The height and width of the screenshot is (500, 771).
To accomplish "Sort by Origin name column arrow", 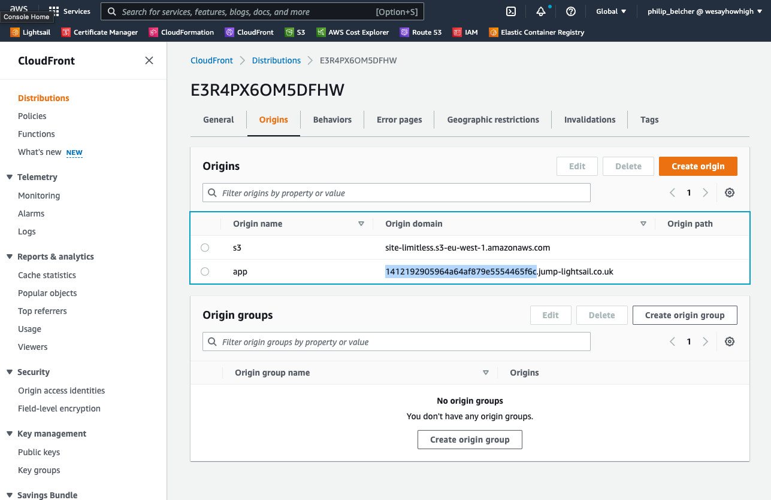I will pos(361,224).
